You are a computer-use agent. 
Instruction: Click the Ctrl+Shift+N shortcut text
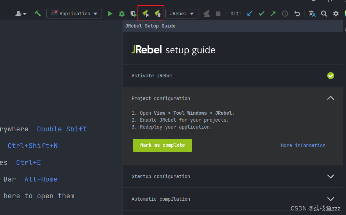point(33,146)
